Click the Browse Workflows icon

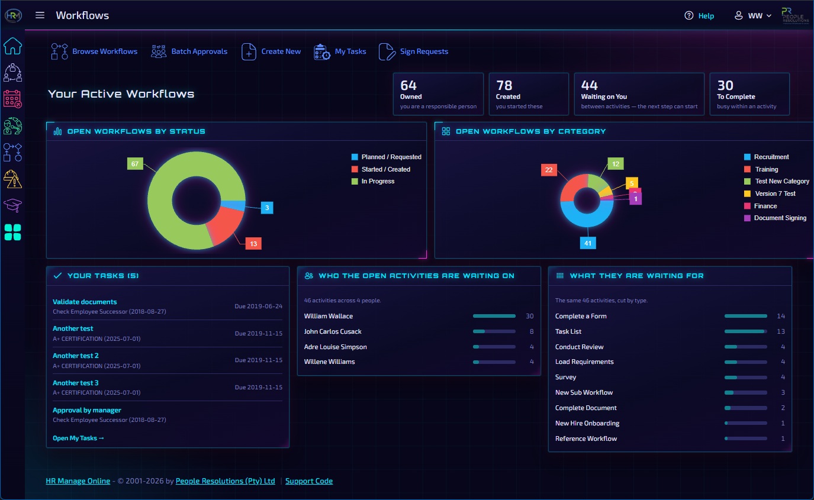pyautogui.click(x=59, y=51)
